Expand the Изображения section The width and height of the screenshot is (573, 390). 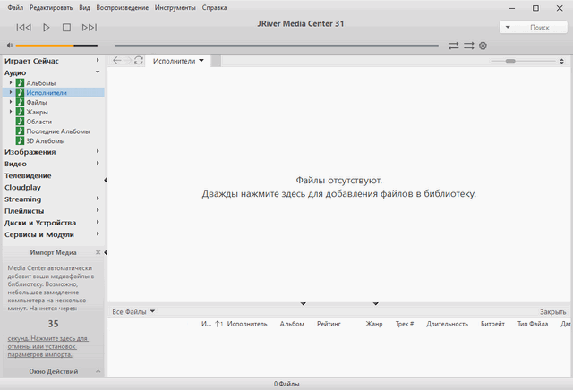click(97, 152)
